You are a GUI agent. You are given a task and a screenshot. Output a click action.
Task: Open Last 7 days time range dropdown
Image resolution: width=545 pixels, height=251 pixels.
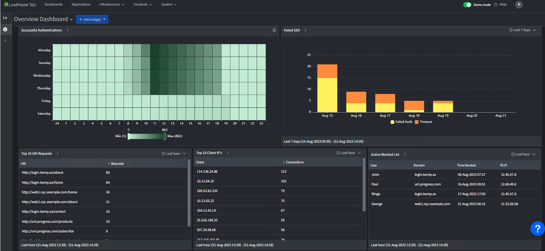[523, 30]
